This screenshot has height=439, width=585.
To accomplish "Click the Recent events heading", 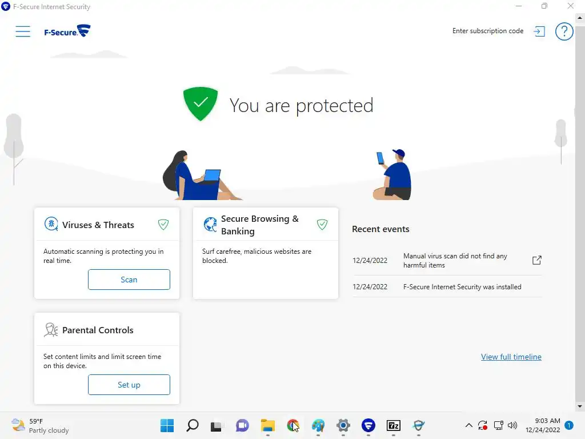I will click(380, 229).
